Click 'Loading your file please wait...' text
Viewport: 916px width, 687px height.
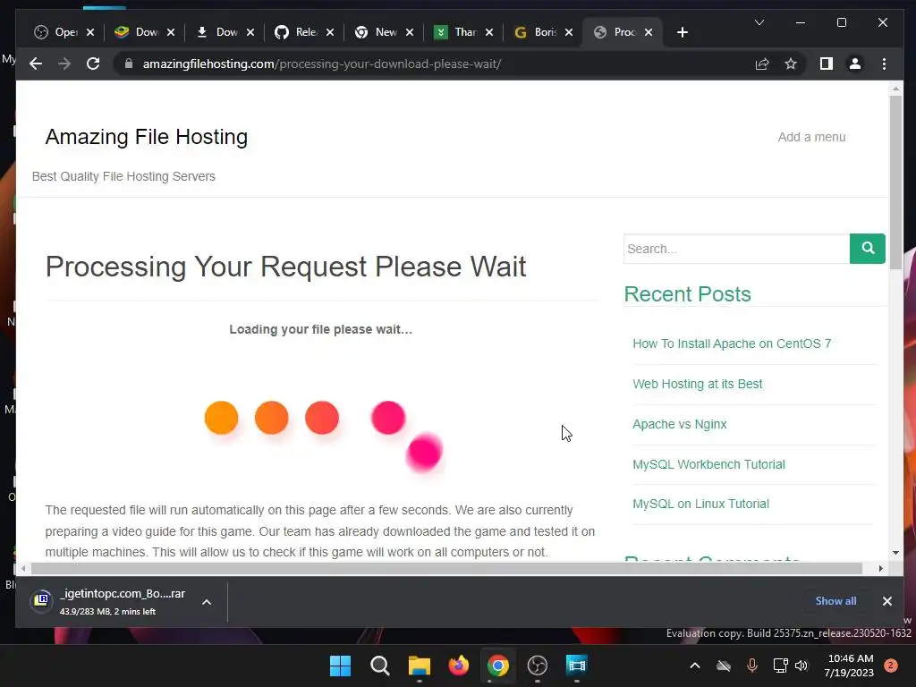point(321,329)
